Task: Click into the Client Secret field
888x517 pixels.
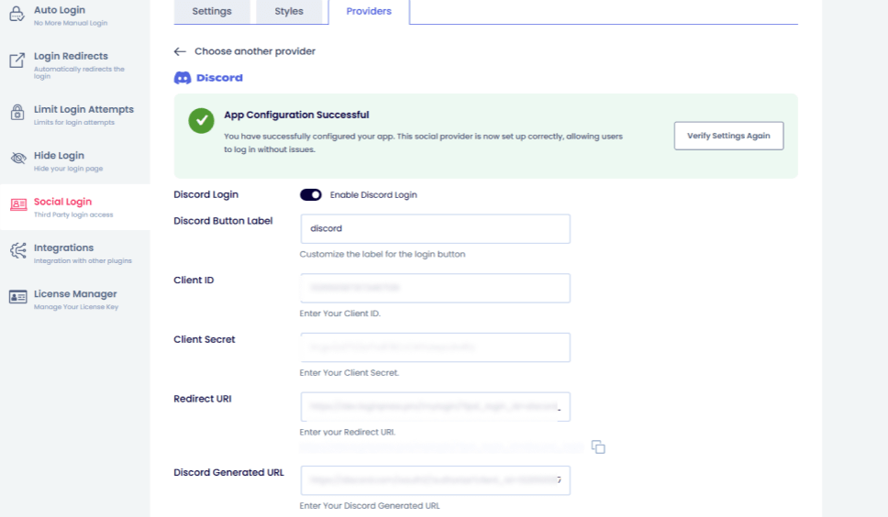Action: click(435, 347)
